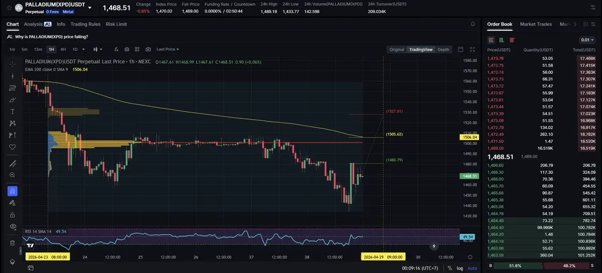Click 'Why is PALLADIUM(XPD) price falling?' link
The width and height of the screenshot is (602, 273).
[52, 37]
